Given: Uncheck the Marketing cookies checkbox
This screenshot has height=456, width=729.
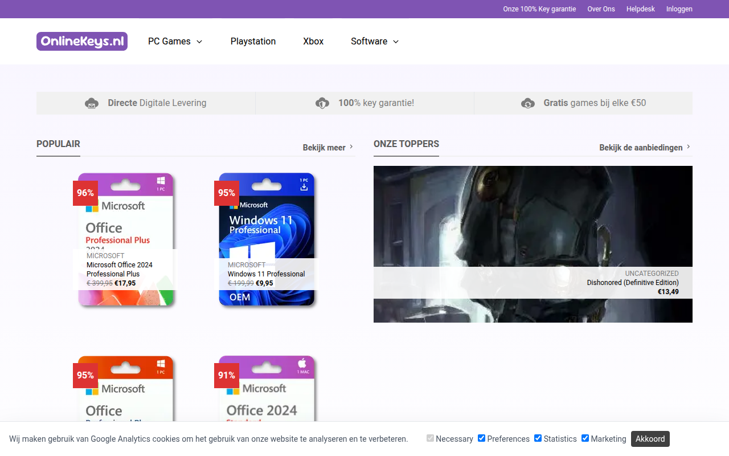Looking at the screenshot, I should 585,438.
